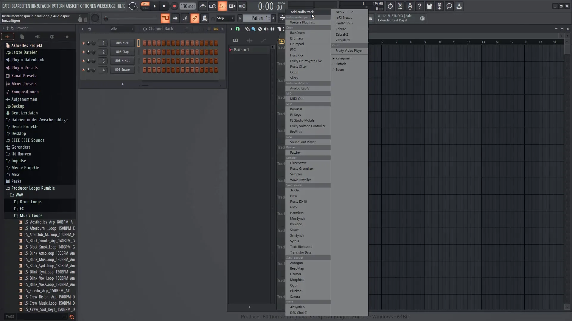572x321 pixels.
Task: Mute the 808 Kick channel
Action: click(x=83, y=43)
